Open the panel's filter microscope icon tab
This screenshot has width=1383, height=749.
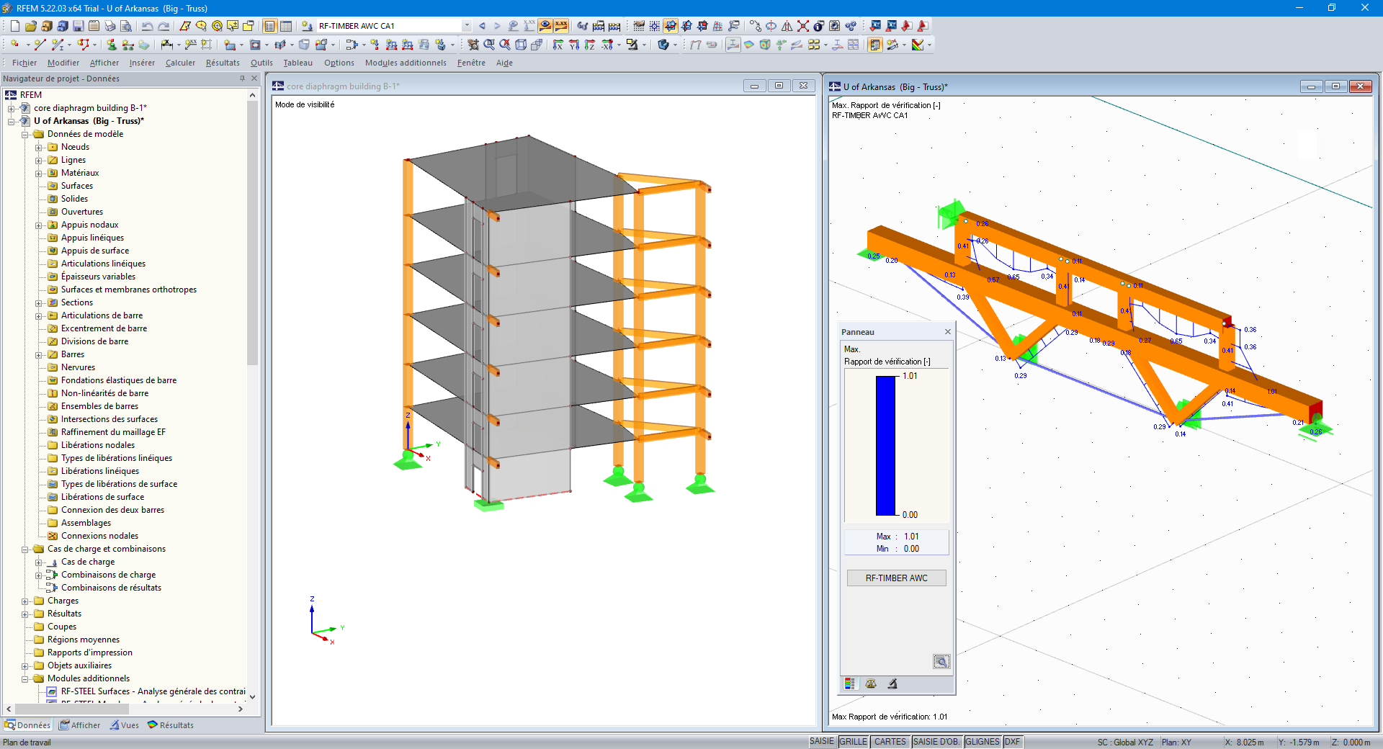click(892, 683)
